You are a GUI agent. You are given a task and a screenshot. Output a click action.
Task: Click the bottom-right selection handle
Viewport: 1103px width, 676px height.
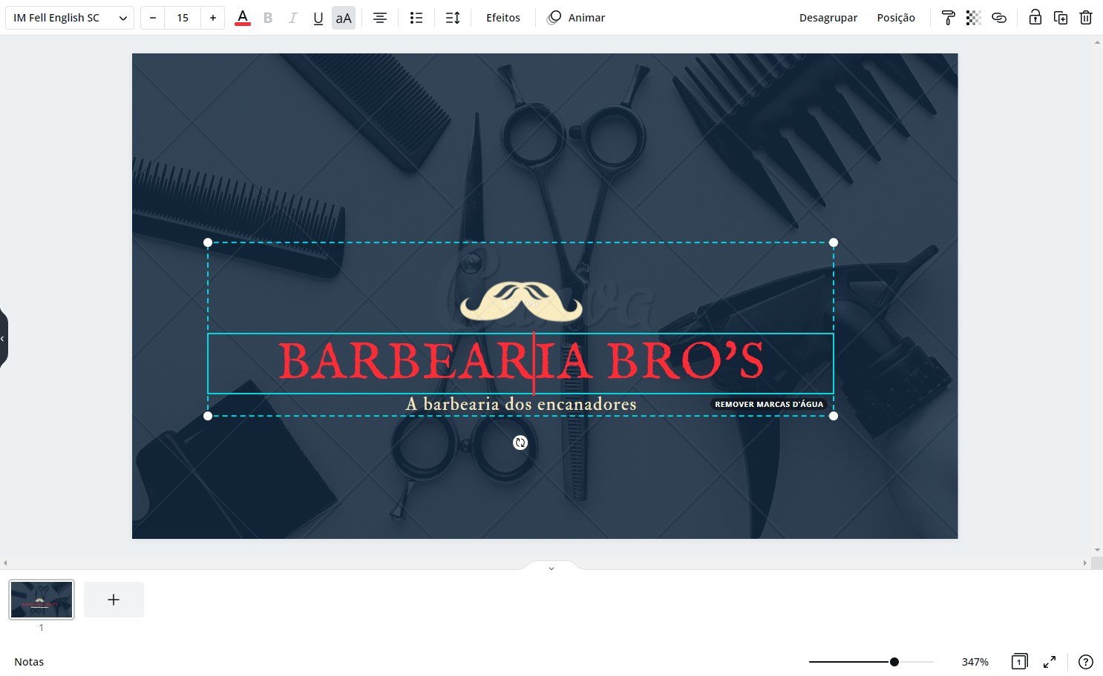834,416
